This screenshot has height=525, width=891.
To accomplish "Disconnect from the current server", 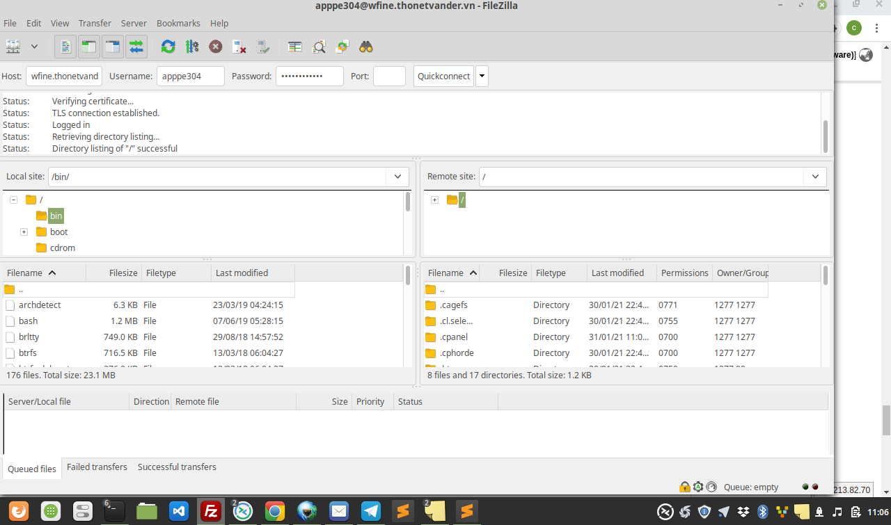I will (x=239, y=47).
